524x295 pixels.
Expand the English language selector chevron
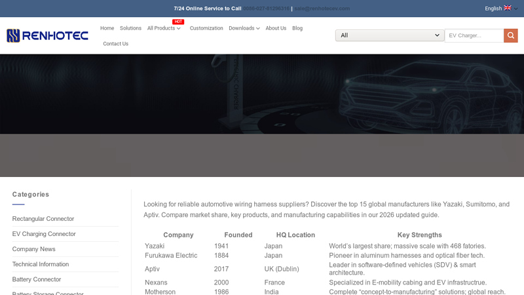click(515, 9)
